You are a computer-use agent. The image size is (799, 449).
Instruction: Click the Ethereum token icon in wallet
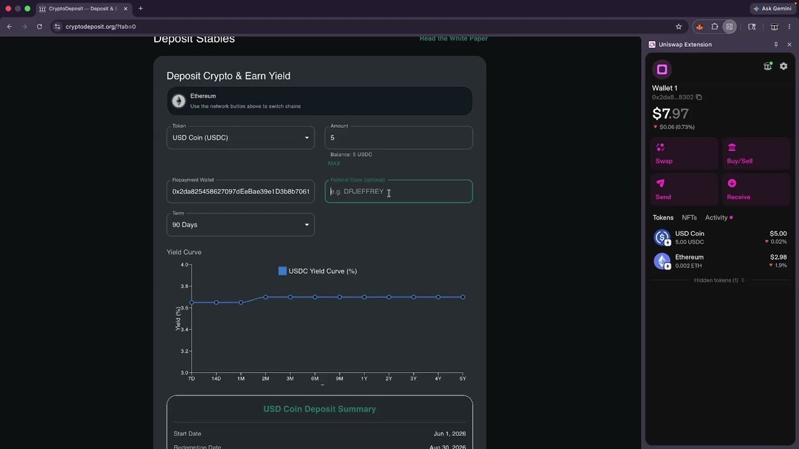[662, 261]
